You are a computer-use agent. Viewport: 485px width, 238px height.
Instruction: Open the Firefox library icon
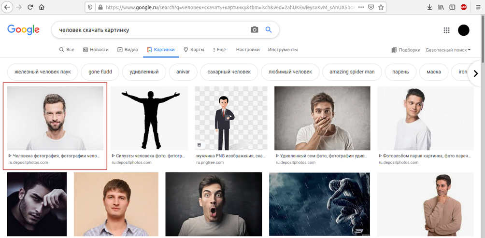(x=441, y=7)
